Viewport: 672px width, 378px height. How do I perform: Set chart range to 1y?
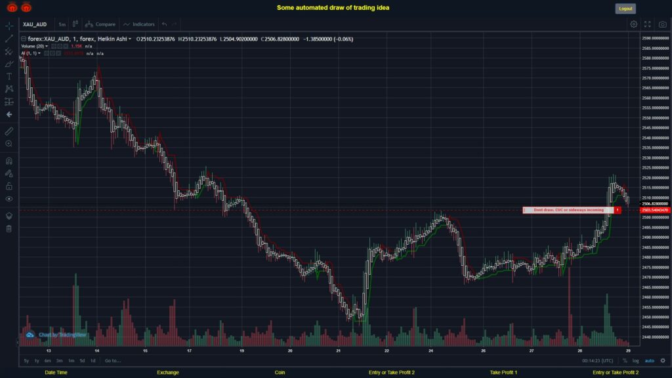(x=37, y=361)
